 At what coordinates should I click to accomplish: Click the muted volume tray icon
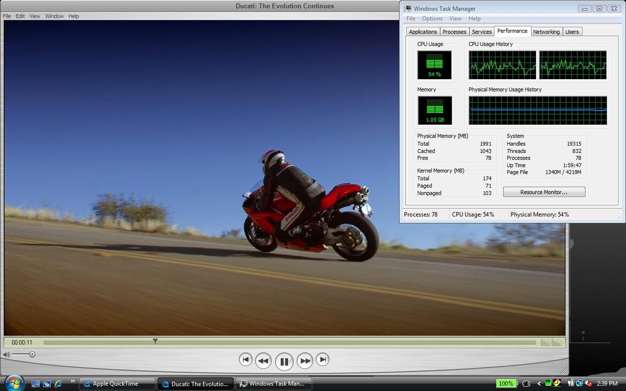(x=589, y=384)
